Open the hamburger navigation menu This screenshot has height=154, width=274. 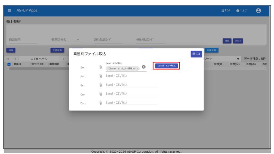pyautogui.click(x=10, y=11)
